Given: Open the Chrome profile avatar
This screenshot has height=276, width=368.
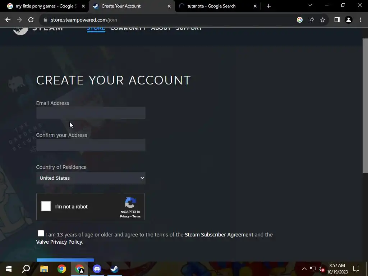Looking at the screenshot, I should 349,20.
